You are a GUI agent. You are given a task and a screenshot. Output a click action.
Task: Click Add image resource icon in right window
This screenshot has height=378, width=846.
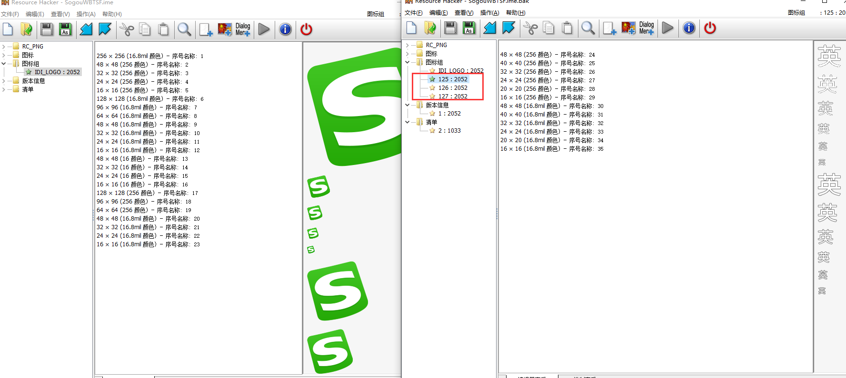click(x=628, y=28)
